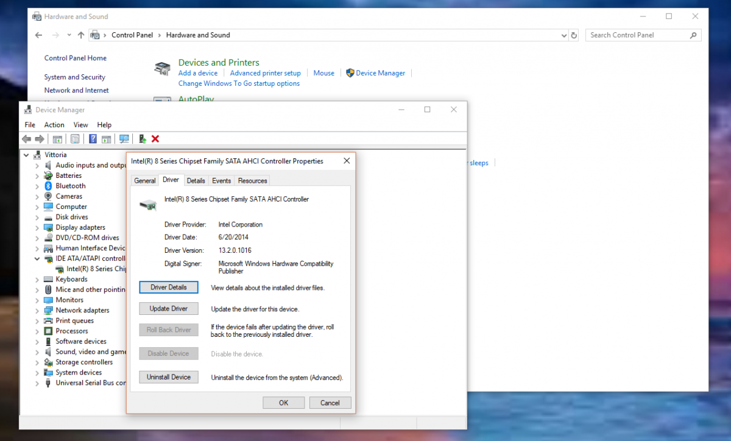Open the File menu in Device Manager
Viewport: 731px width, 441px height.
pyautogui.click(x=30, y=125)
